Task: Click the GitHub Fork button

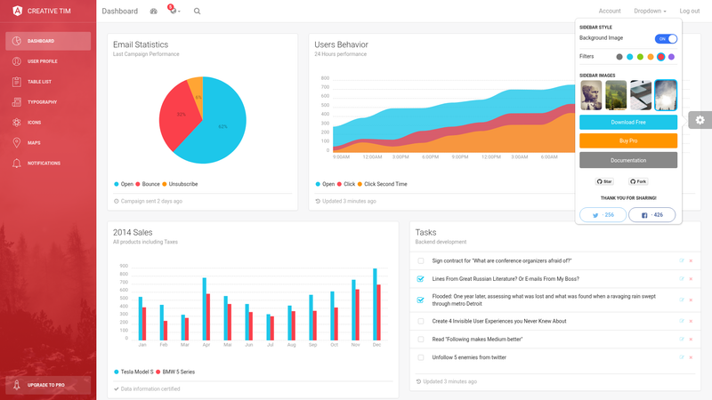Action: coord(638,181)
